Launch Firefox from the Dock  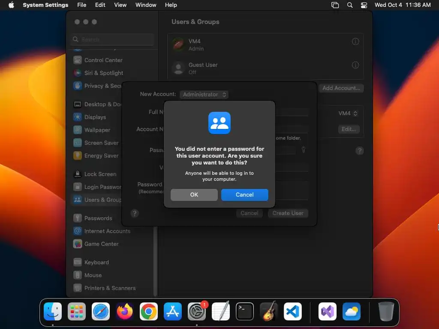pyautogui.click(x=125, y=311)
